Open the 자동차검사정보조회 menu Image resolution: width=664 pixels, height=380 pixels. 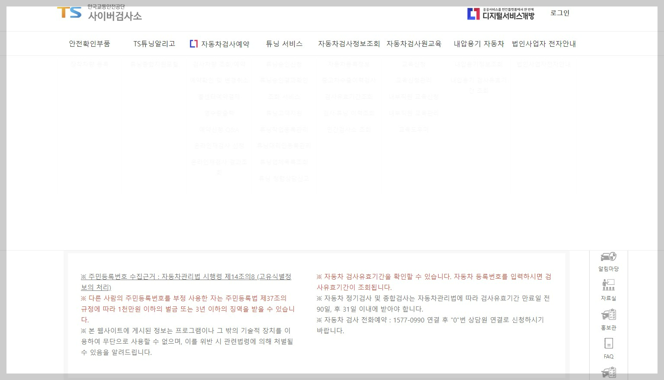tap(349, 44)
